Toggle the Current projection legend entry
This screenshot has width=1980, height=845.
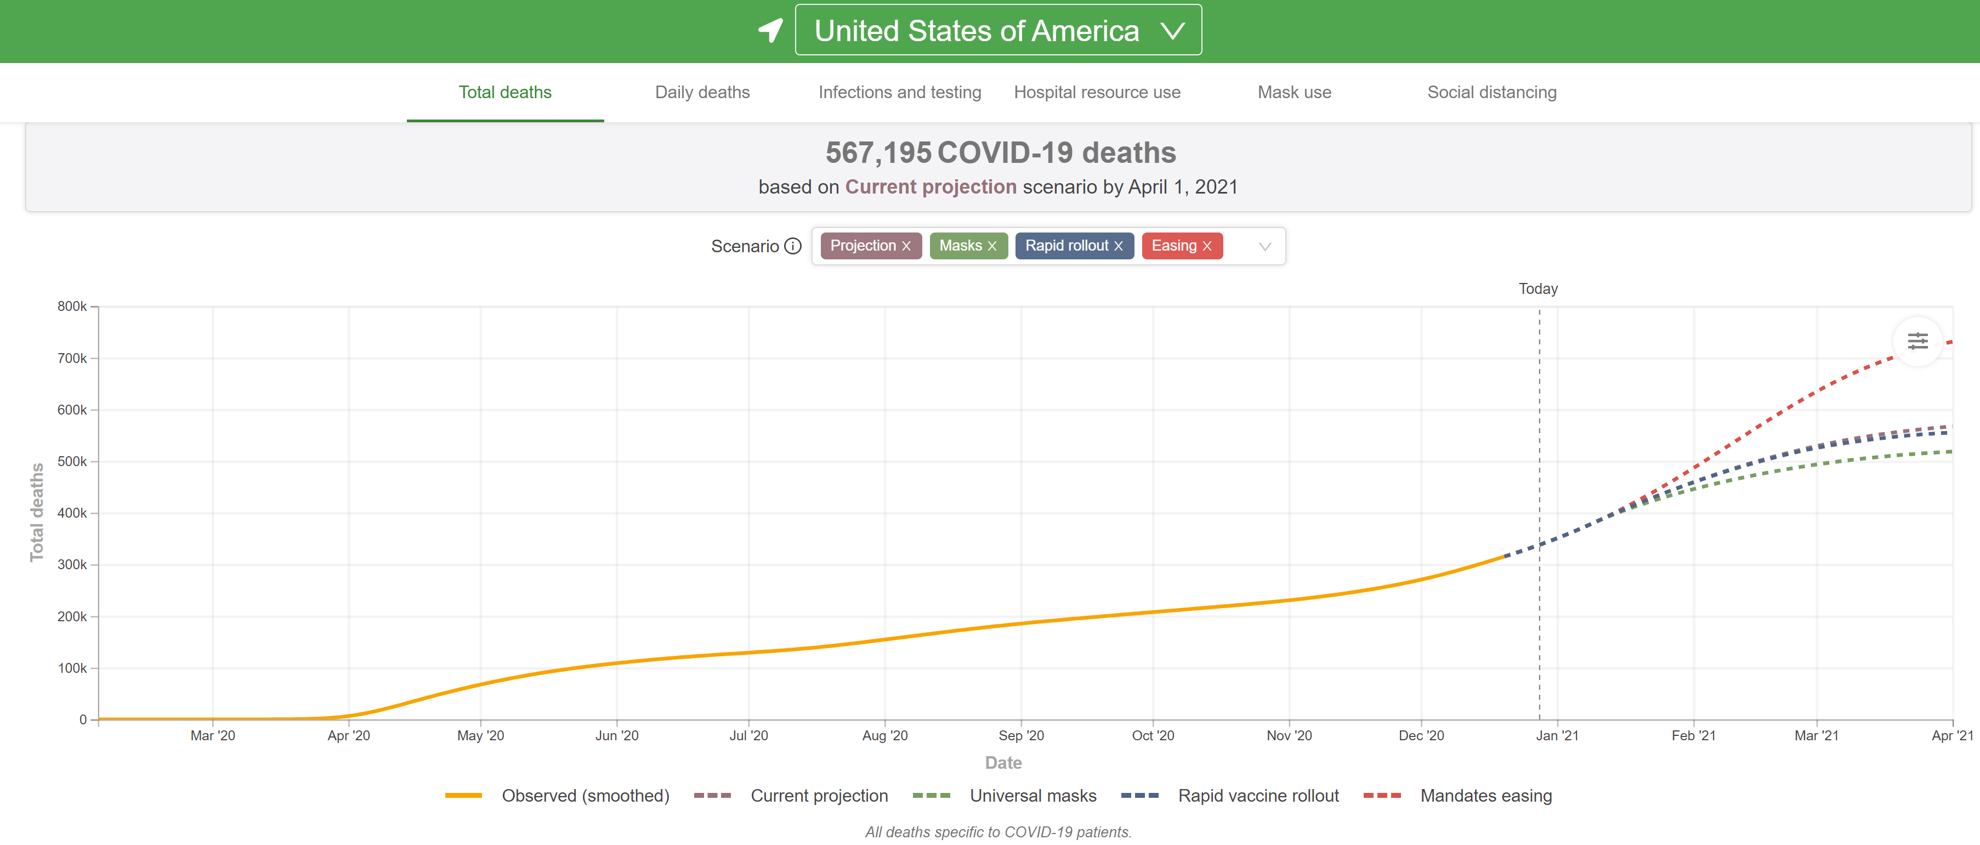point(790,796)
